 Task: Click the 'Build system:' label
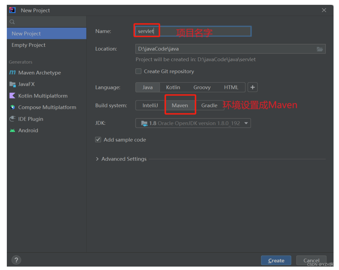111,106
